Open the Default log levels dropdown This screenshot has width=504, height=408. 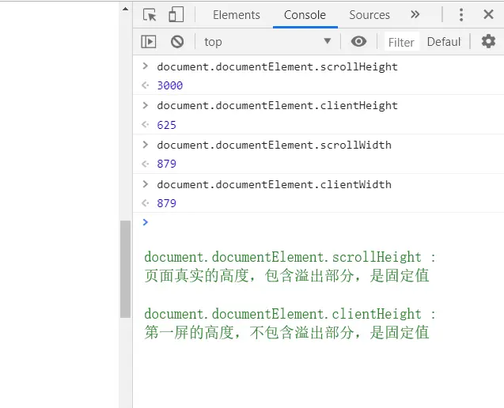444,42
